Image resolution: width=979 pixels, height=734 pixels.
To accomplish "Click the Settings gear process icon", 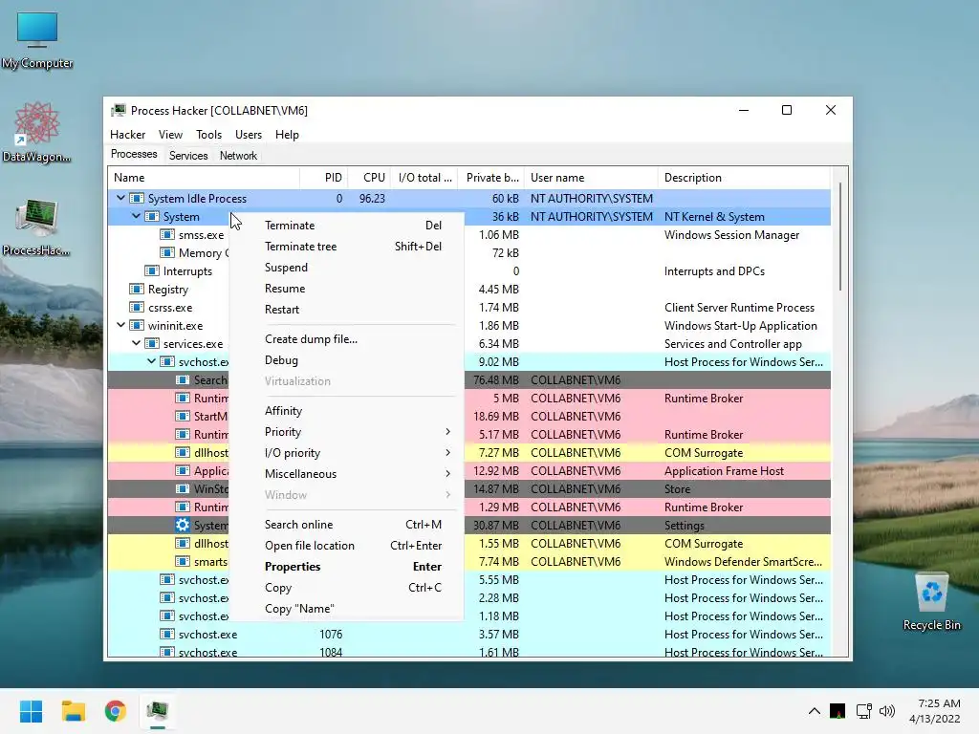I will [183, 525].
